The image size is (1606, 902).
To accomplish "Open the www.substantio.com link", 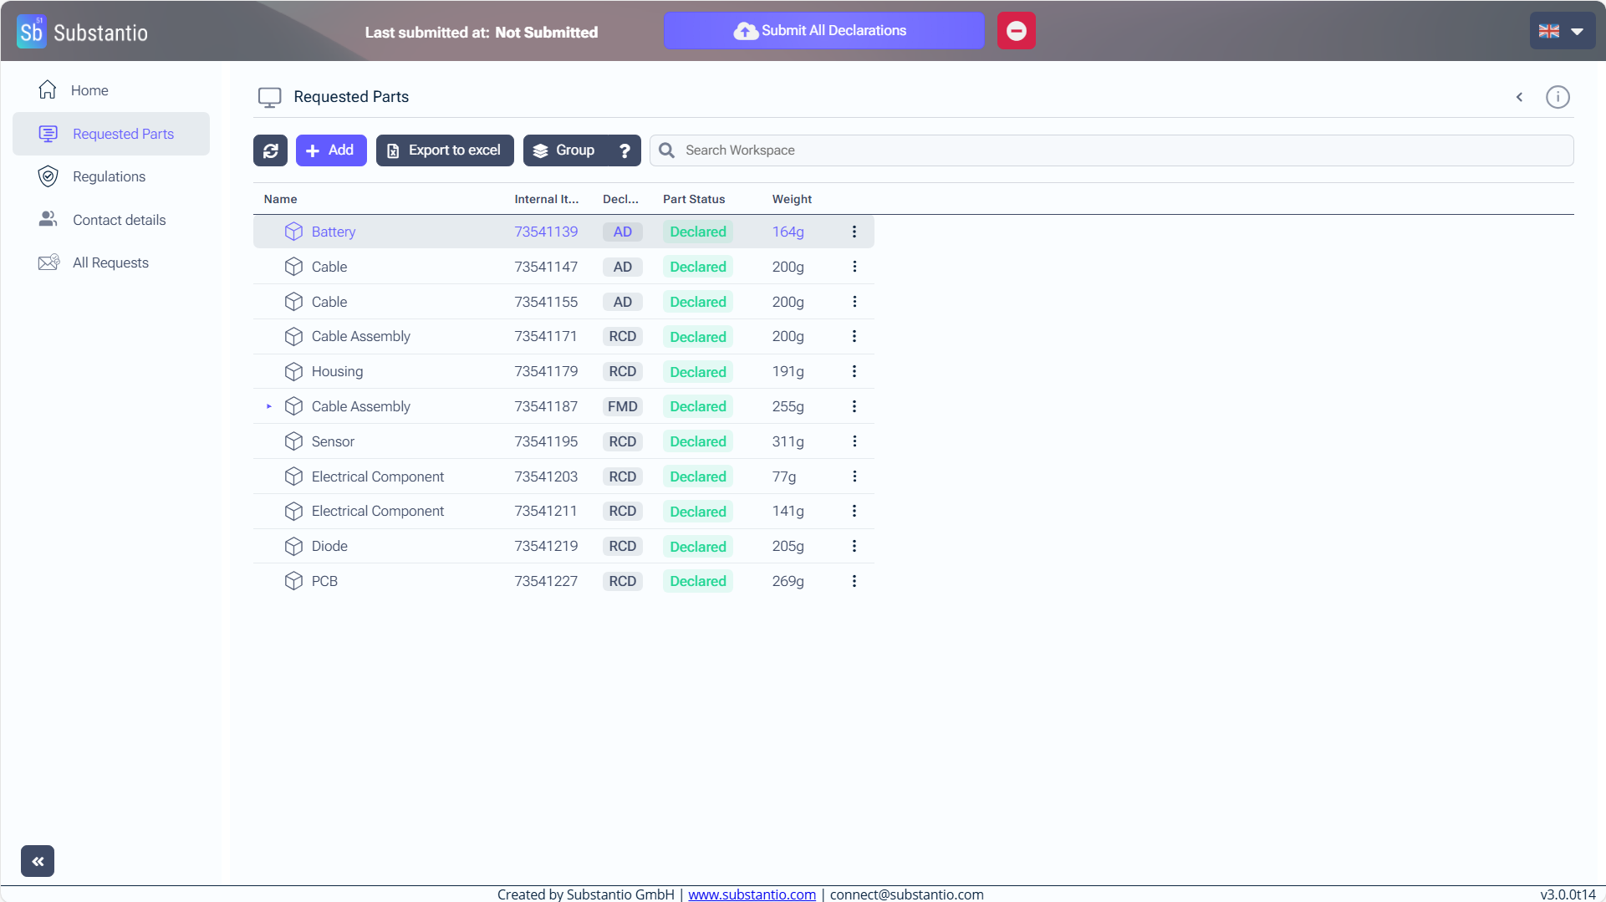I will click(752, 894).
